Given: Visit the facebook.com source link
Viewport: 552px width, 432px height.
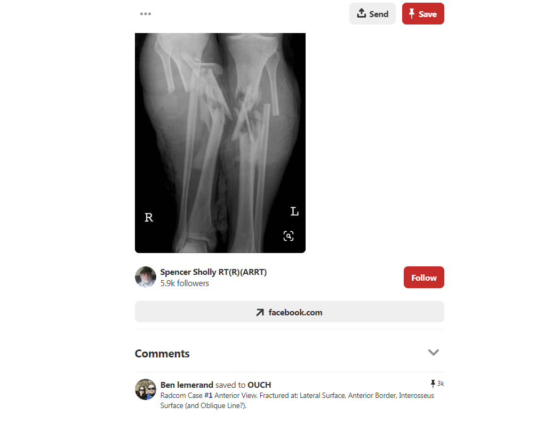Looking at the screenshot, I should tap(290, 312).
